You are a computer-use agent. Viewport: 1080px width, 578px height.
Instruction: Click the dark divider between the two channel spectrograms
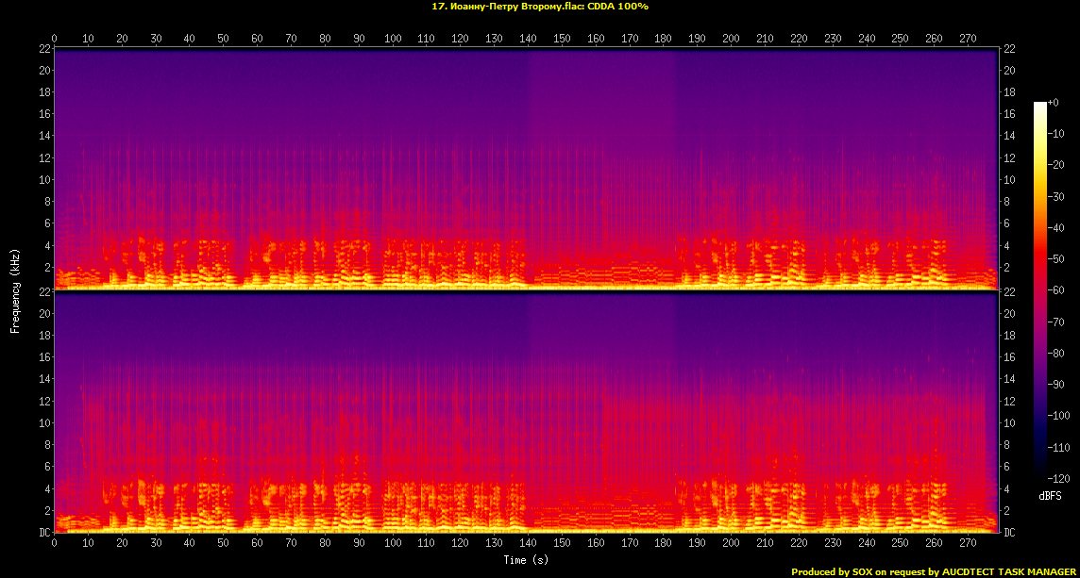tap(526, 291)
